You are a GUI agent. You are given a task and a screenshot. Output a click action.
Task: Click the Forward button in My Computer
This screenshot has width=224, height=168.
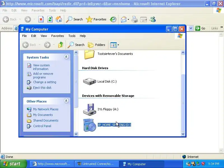coord(47,45)
